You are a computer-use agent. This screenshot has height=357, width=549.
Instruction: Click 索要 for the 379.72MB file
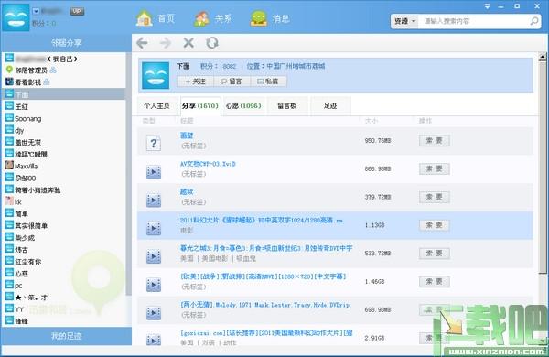434,197
